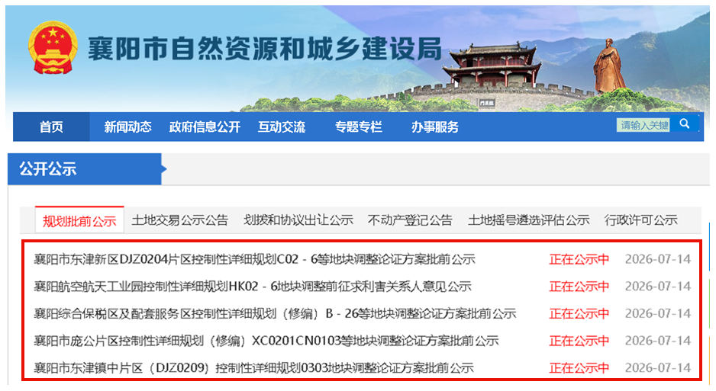The height and width of the screenshot is (391, 716).
Task: Click 正在公示中 status on the B-26 row
Action: coord(579,313)
